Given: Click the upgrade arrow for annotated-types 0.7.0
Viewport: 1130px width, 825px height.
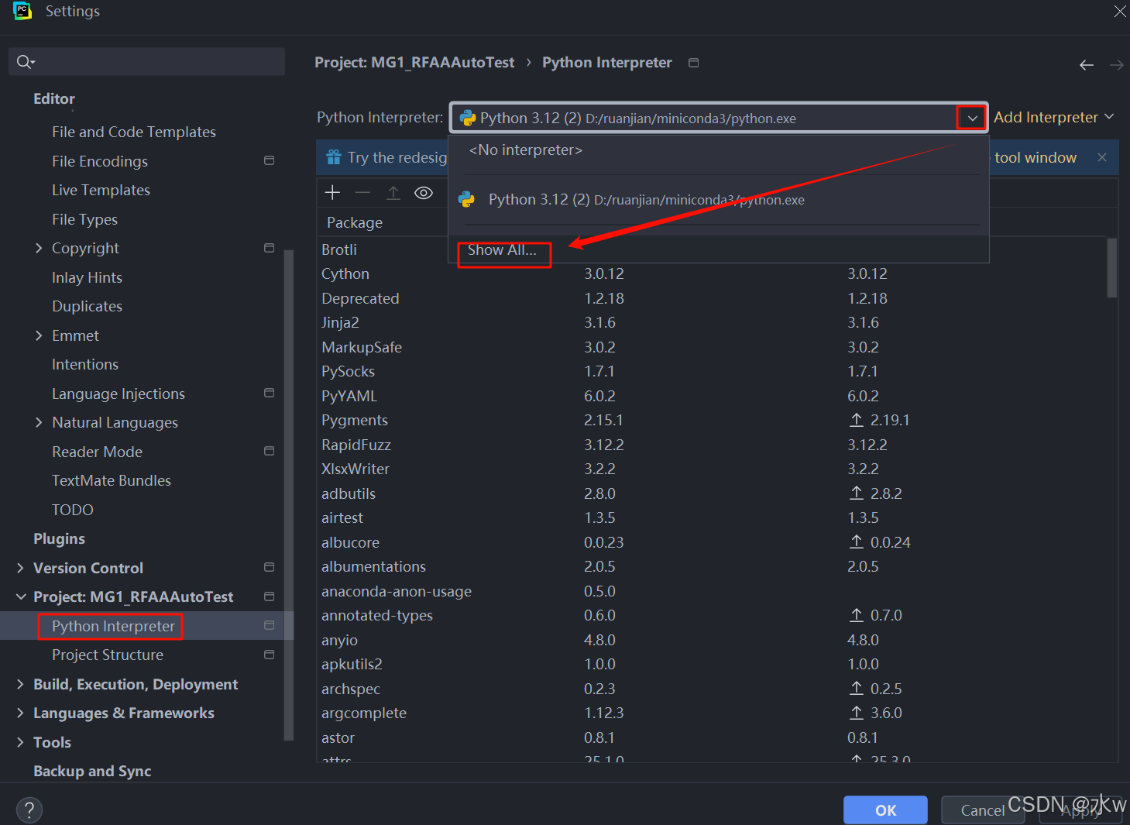Looking at the screenshot, I should coord(856,615).
